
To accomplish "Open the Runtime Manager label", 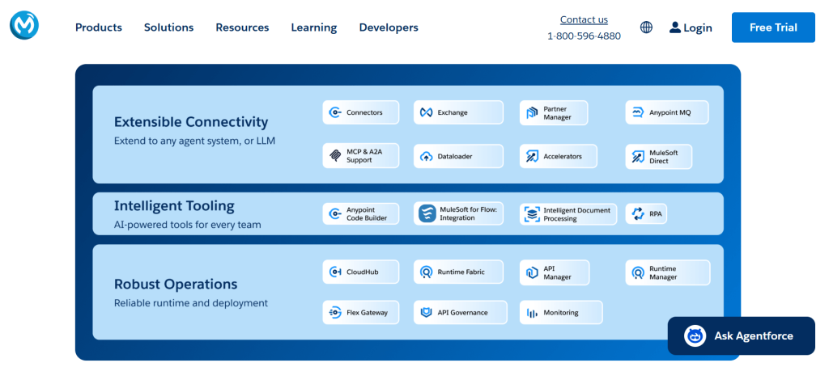I will click(x=663, y=273).
